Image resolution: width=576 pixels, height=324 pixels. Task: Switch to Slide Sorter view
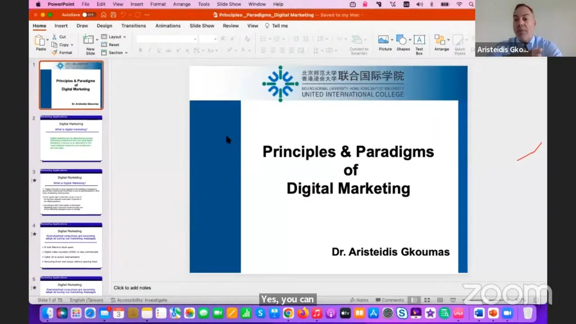pyautogui.click(x=427, y=300)
